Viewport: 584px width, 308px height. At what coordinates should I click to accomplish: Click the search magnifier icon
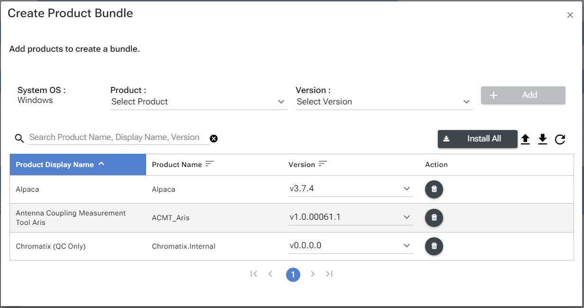click(x=19, y=138)
